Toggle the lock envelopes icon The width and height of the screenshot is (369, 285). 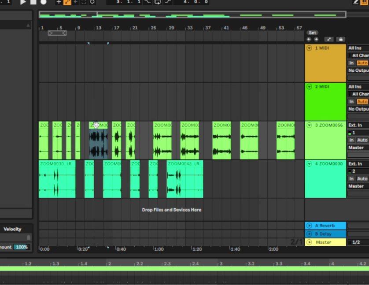tap(340, 39)
